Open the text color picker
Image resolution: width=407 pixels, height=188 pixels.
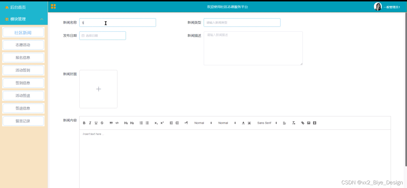click(x=243, y=123)
